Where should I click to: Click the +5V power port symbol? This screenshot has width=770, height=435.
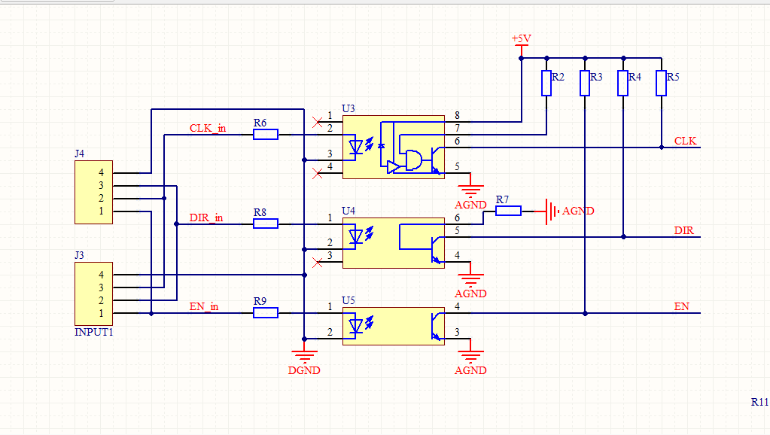click(x=522, y=45)
